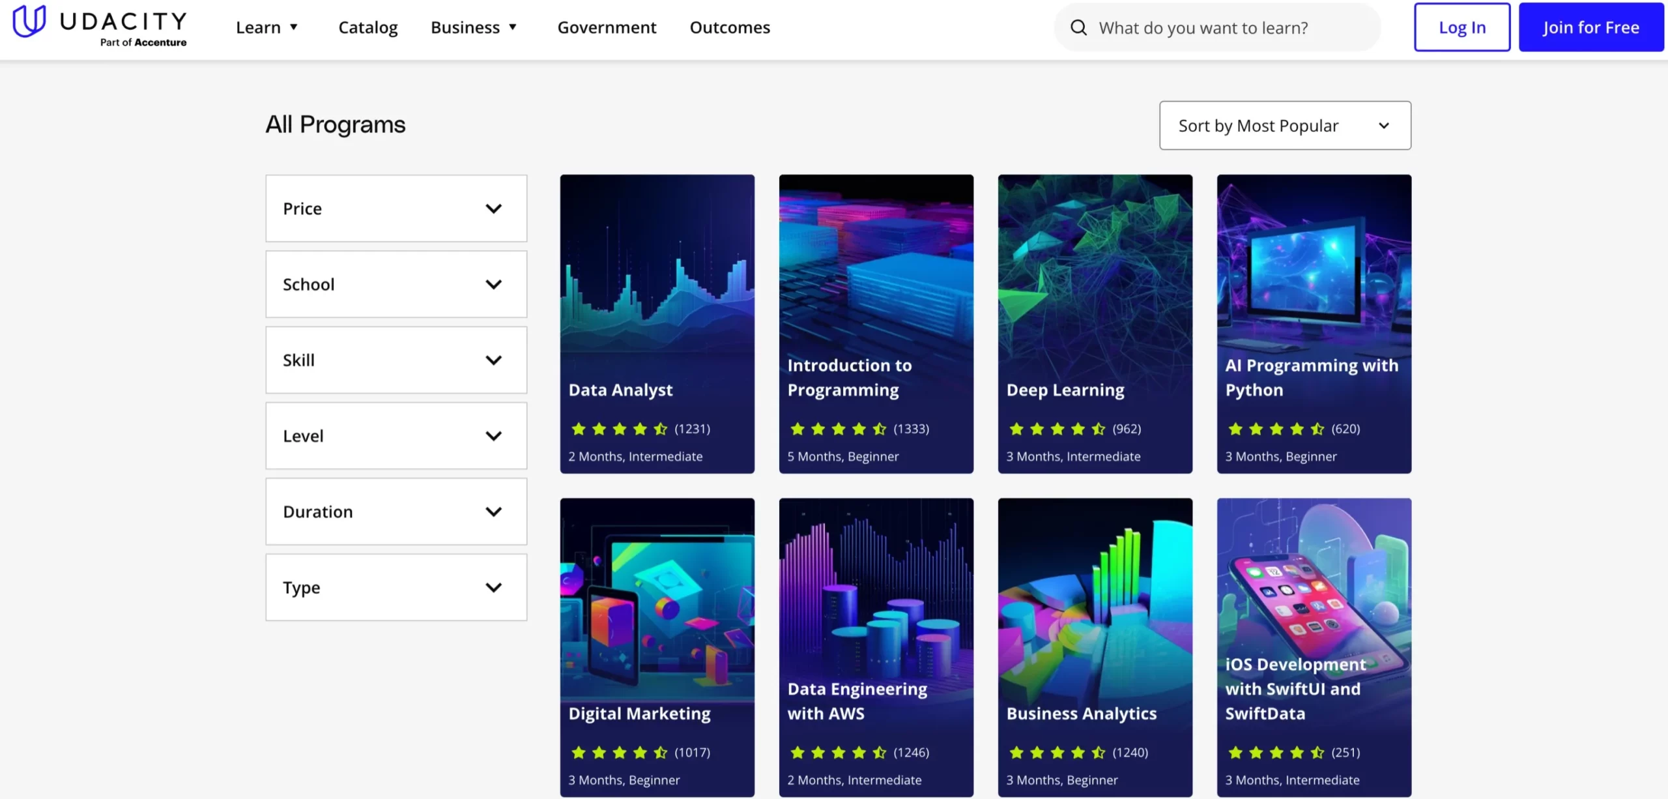Click the Udacity logo icon

(x=29, y=21)
